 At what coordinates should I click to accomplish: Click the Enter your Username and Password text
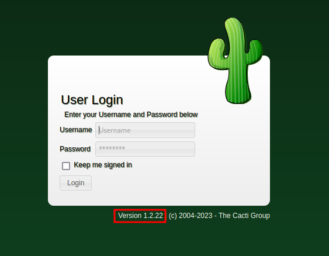(x=131, y=115)
